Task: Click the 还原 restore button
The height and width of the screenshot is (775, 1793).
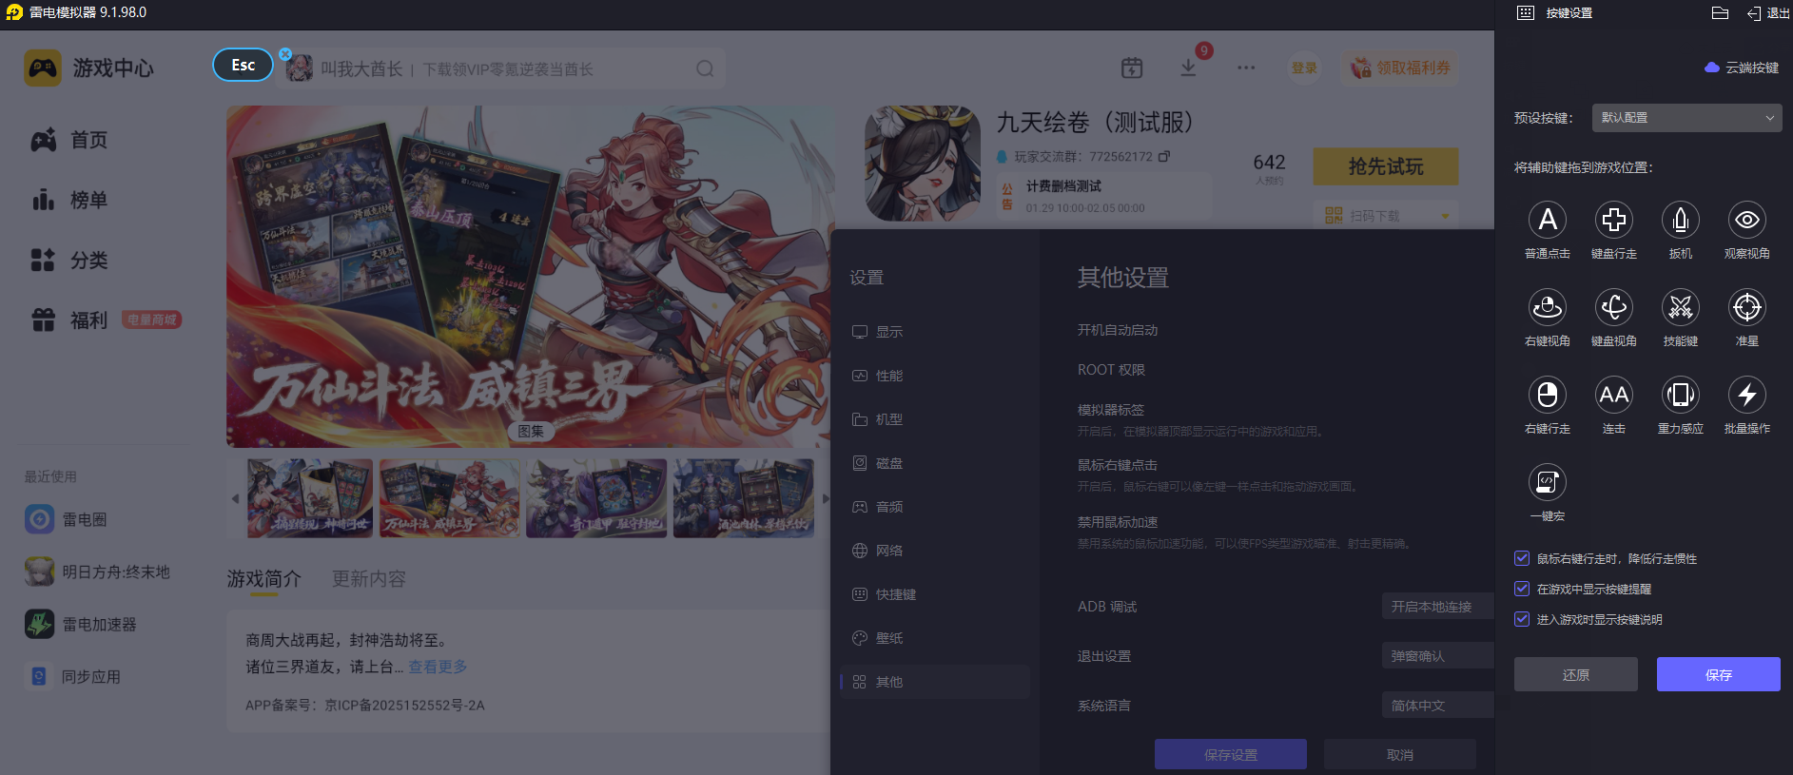Action: (1576, 674)
